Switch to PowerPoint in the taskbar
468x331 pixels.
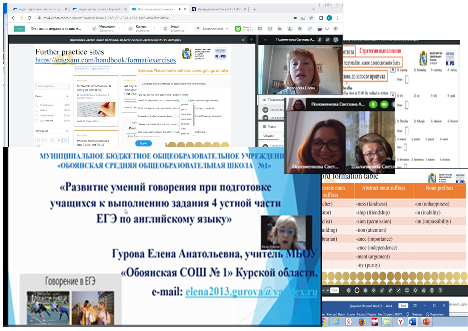click(x=426, y=322)
